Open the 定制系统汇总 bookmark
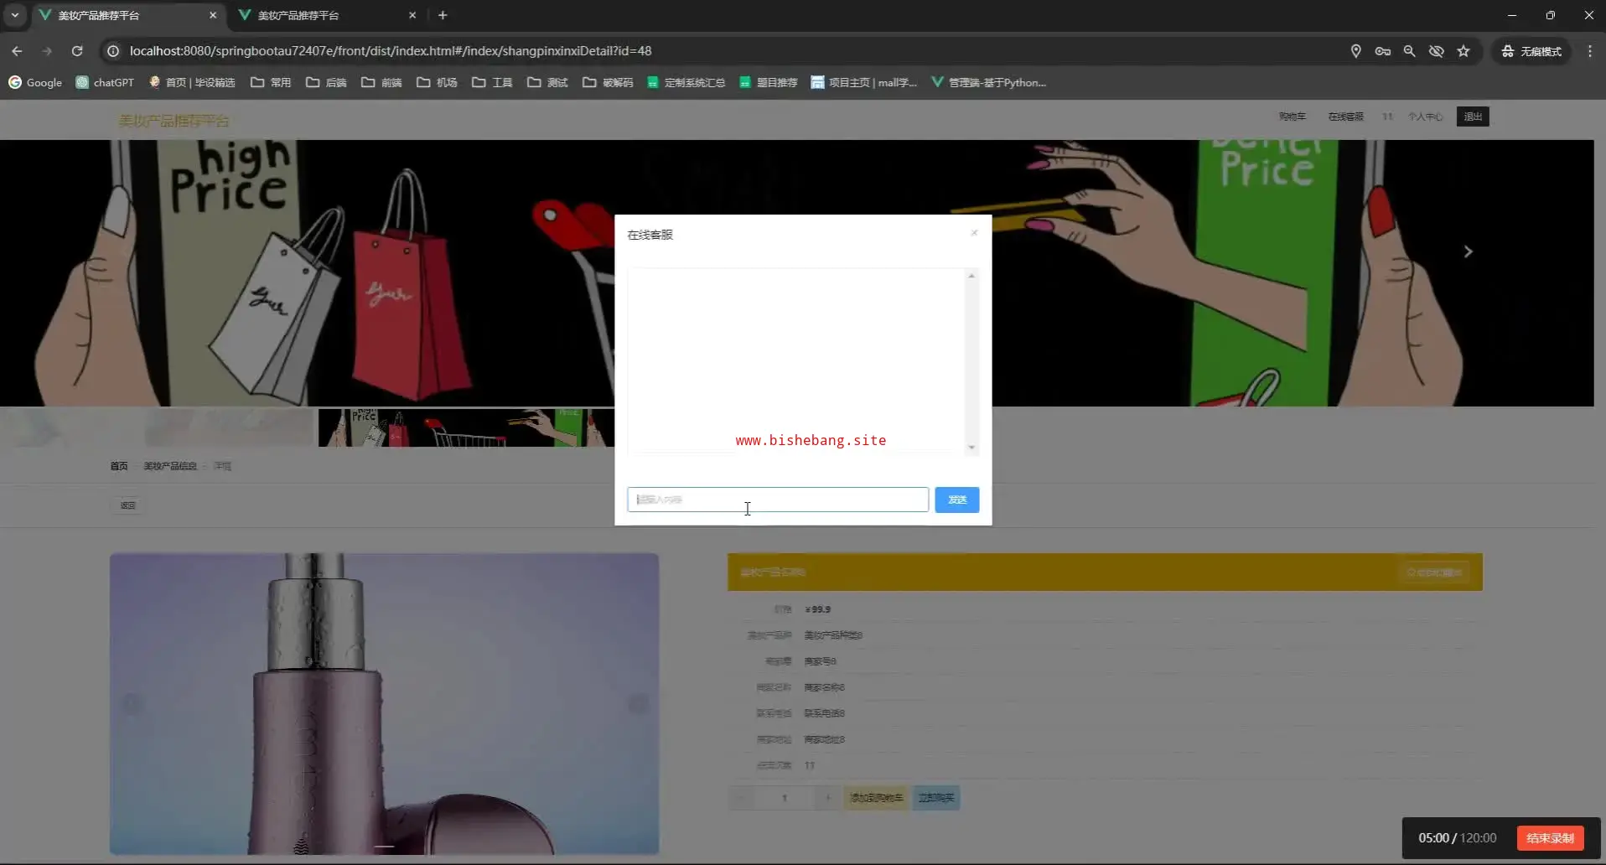Viewport: 1606px width, 865px height. pyautogui.click(x=686, y=83)
